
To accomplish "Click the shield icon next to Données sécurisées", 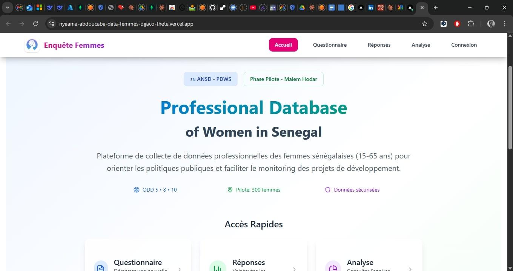I will pos(328,190).
